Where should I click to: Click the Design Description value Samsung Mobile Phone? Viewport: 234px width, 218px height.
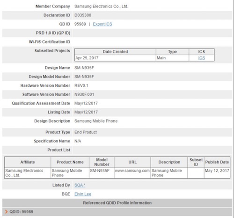pyautogui.click(x=96, y=121)
